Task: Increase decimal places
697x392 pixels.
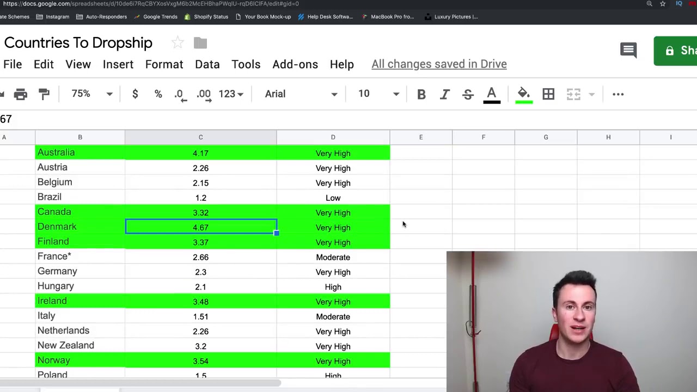Action: click(204, 95)
